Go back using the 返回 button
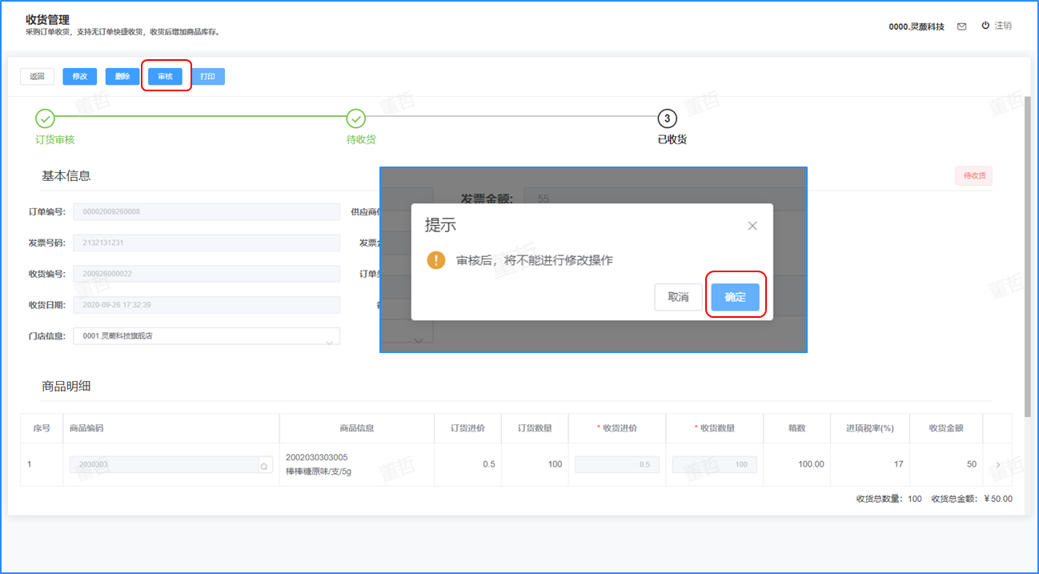 point(37,76)
